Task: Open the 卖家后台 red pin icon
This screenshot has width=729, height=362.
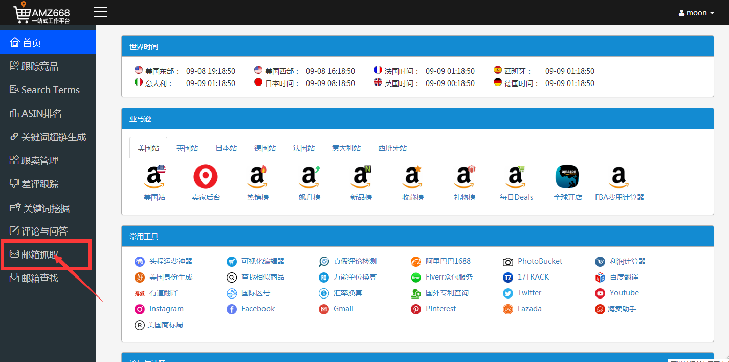Action: [206, 177]
